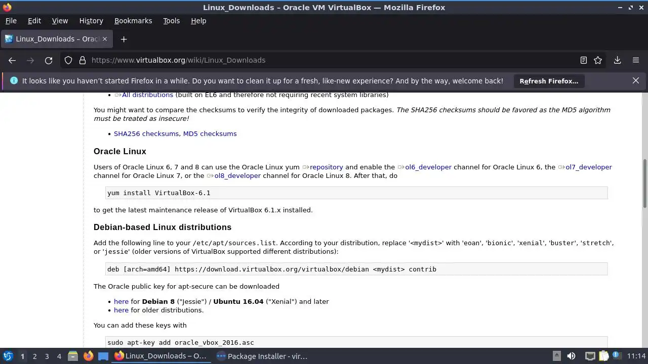Focus the URL address bar
Screen dimensions: 648x364
coord(332,60)
